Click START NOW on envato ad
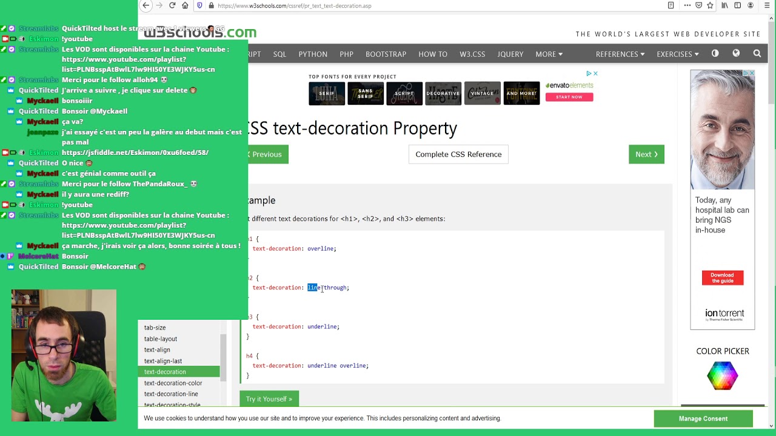The image size is (776, 436). pos(569,97)
